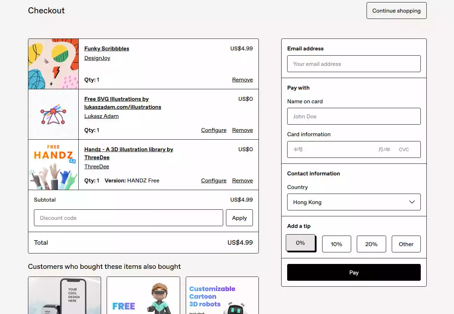The height and width of the screenshot is (314, 454).
Task: Open the Free SVG Illustrations product link
Action: click(123, 103)
